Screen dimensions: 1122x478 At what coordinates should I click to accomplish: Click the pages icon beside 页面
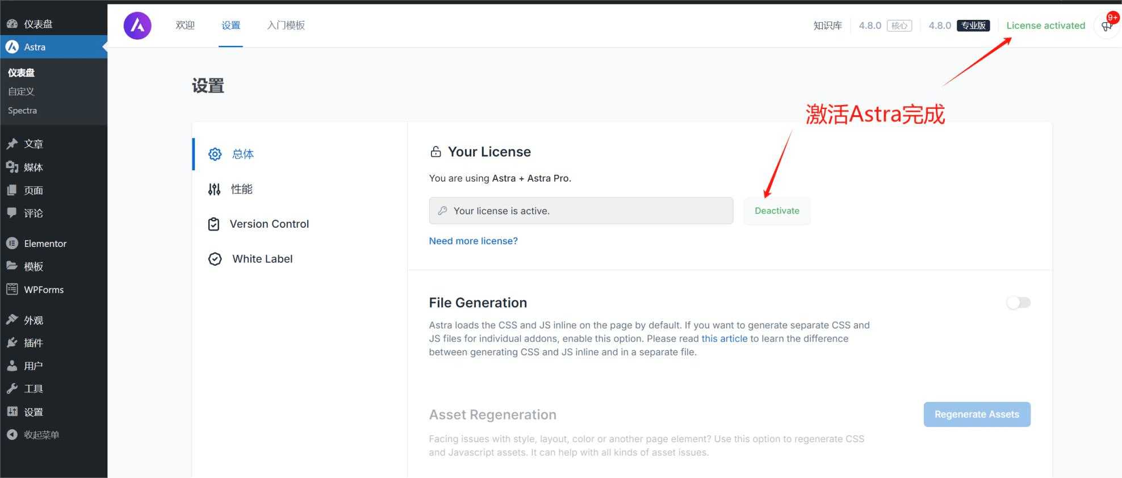click(x=12, y=190)
